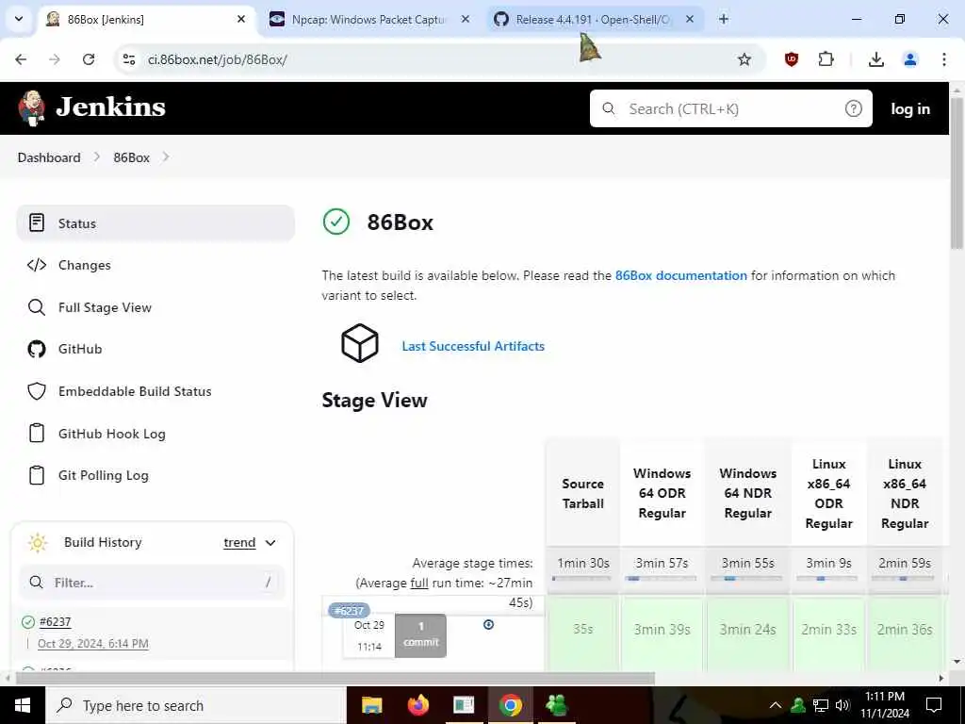Open build #6237 link in history
The height and width of the screenshot is (724, 965).
point(56,622)
